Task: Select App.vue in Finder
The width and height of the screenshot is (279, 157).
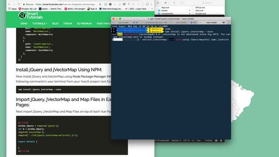Action: (x=165, y=7)
